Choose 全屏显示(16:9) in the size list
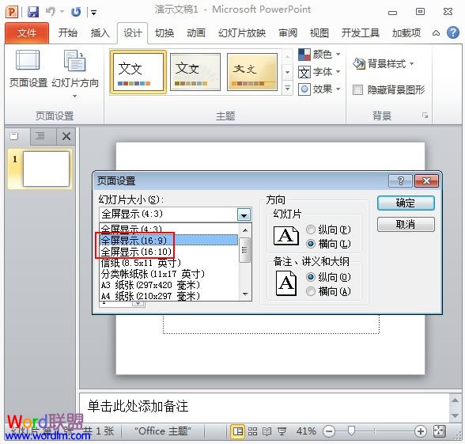This screenshot has width=465, height=444. click(x=168, y=241)
